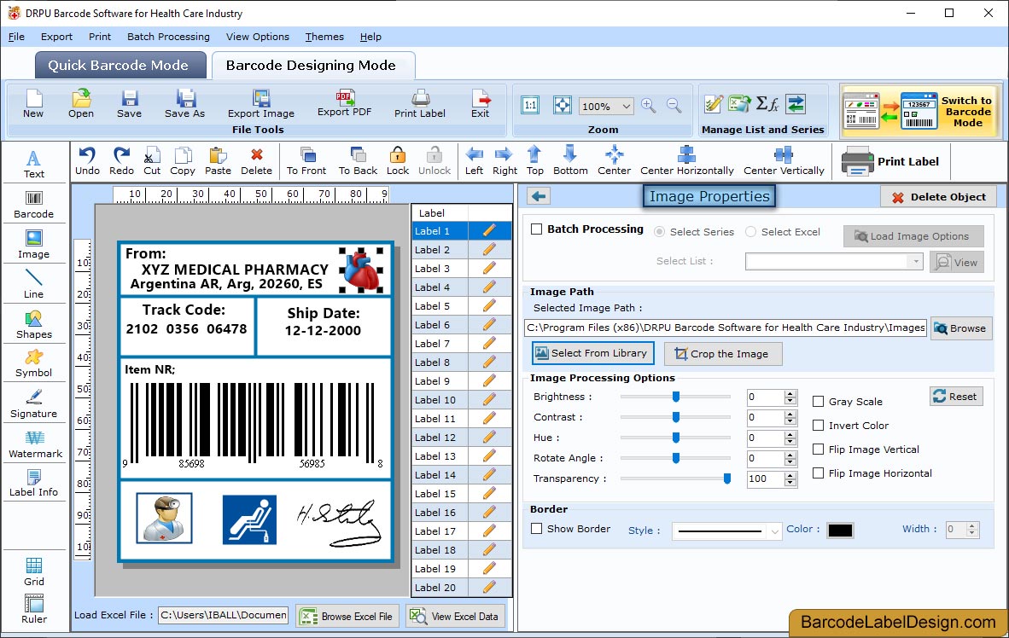Open the Themes menu
Image resolution: width=1009 pixels, height=638 pixels.
tap(324, 37)
